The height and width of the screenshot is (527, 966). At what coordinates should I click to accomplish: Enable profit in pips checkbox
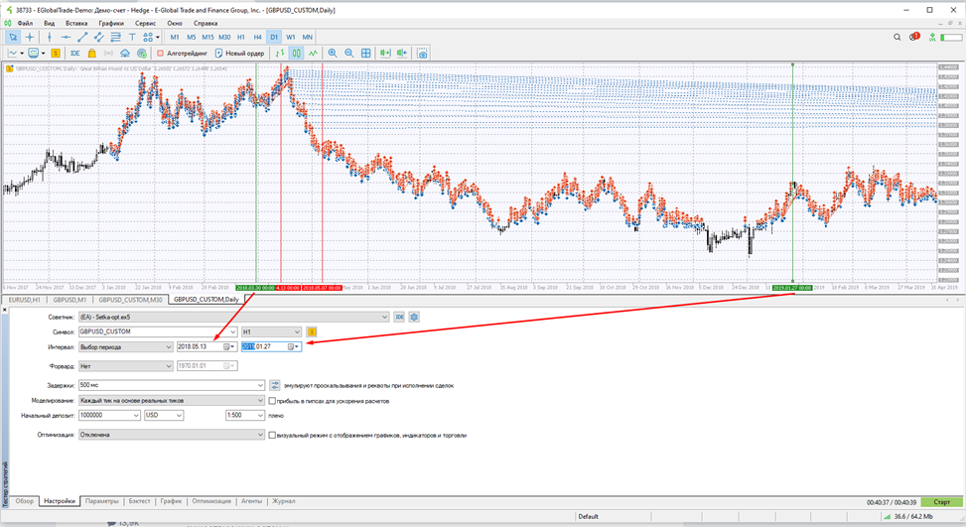coord(272,401)
